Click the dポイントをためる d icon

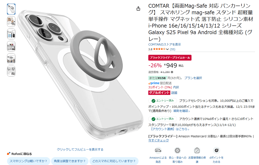(x=216, y=150)
